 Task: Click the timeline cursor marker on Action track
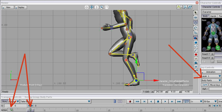pos(31,110)
